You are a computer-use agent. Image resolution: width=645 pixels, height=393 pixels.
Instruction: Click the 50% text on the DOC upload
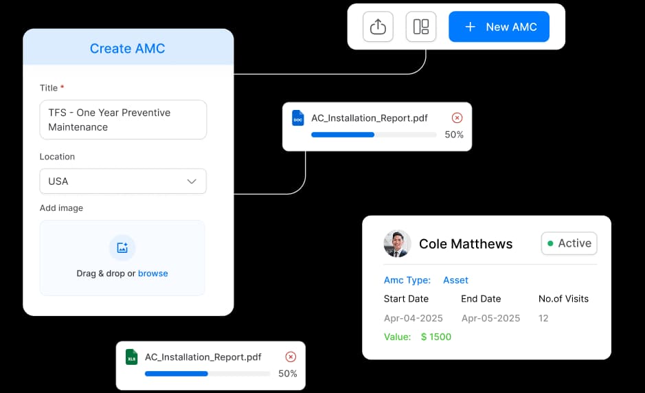click(x=454, y=135)
